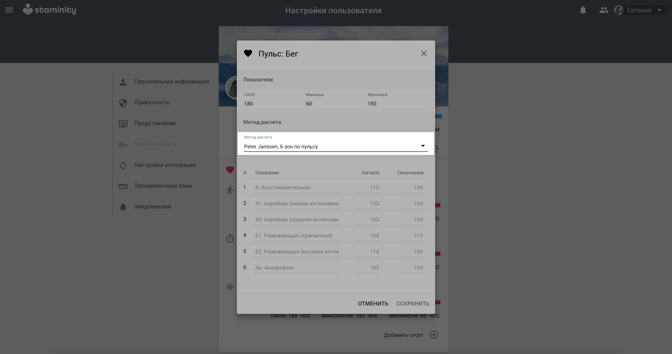672x354 pixels.
Task: Click zone 2 end value 154
Action: [411, 204]
